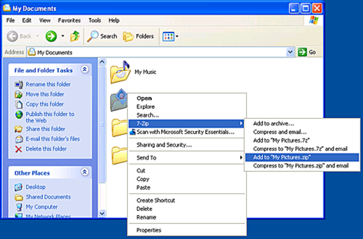Open the Views dropdown on toolbar

[x=170, y=37]
